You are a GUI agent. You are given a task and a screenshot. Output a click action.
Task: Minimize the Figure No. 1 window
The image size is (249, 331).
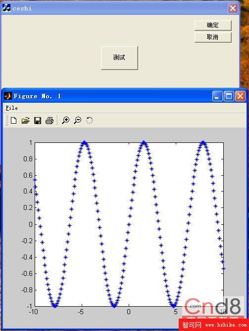[217, 96]
